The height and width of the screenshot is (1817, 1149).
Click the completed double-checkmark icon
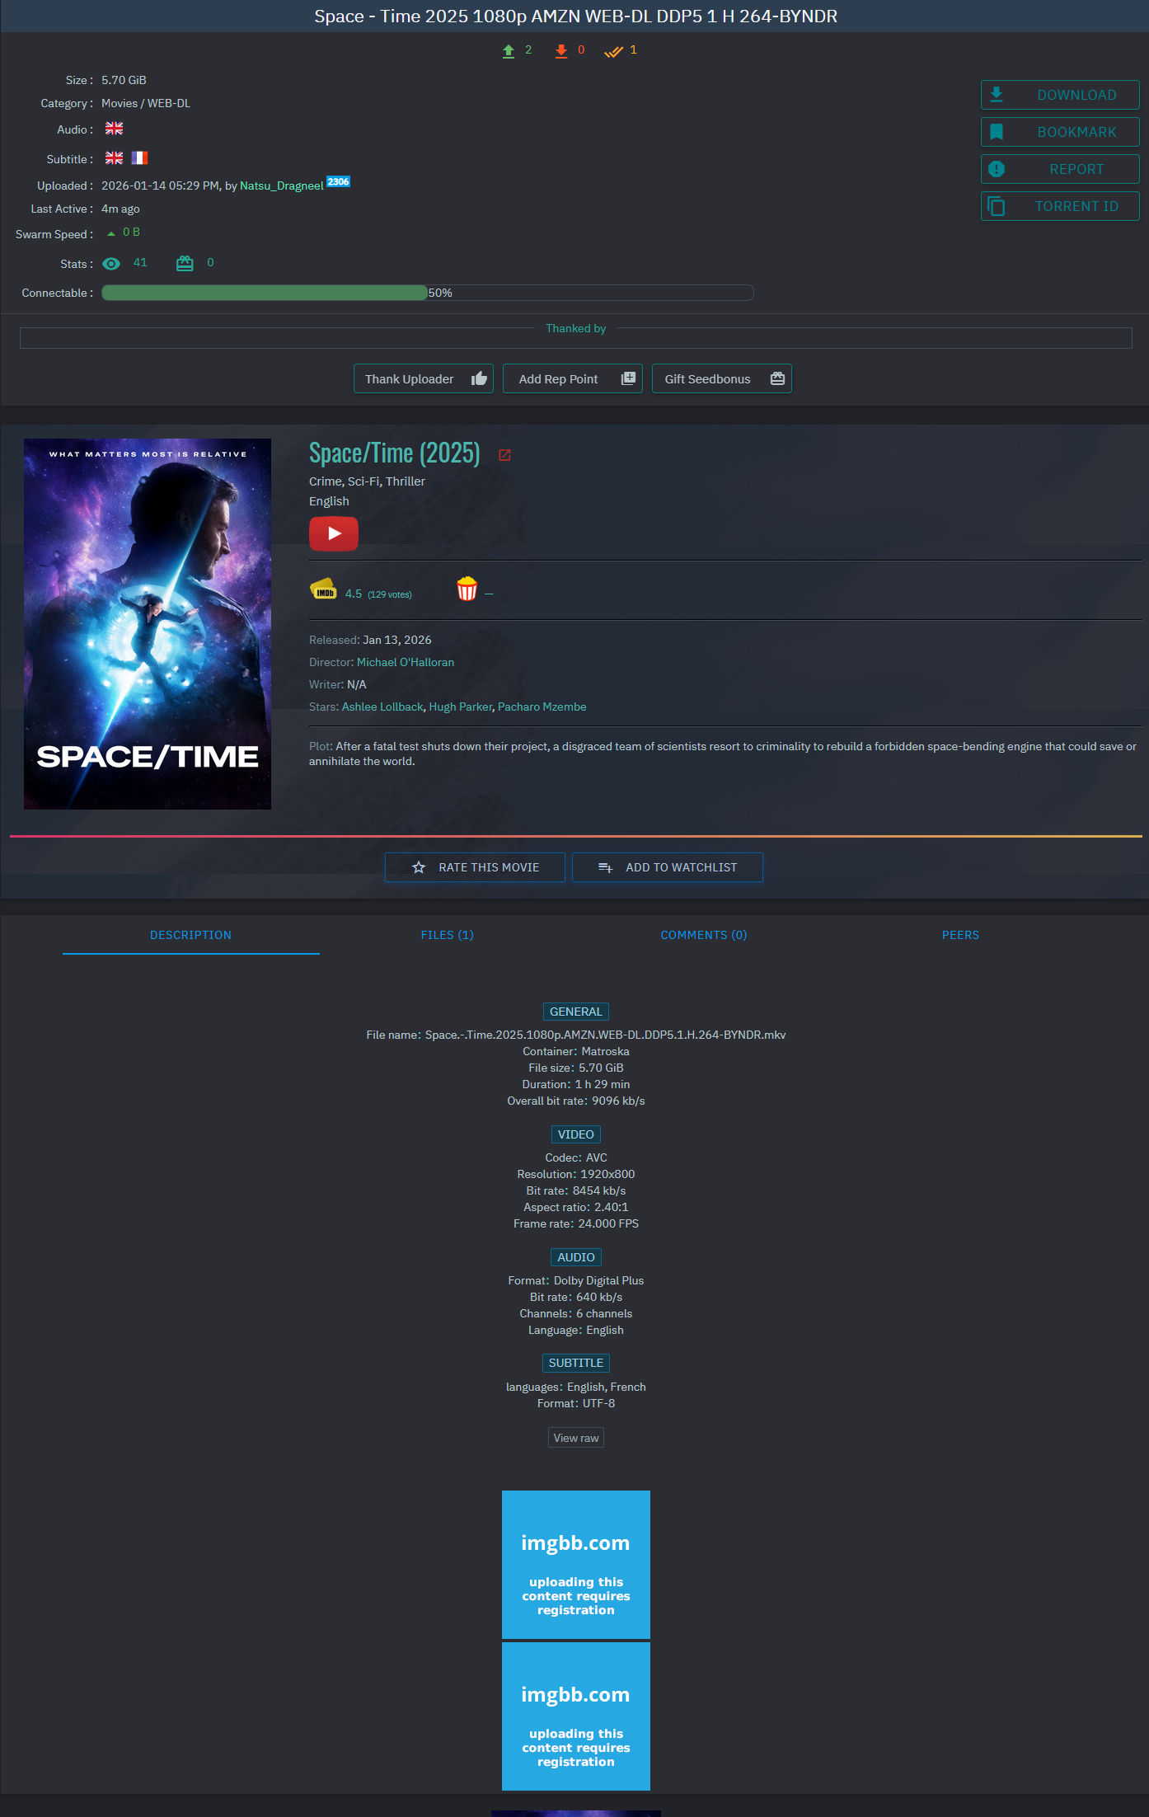(x=613, y=52)
